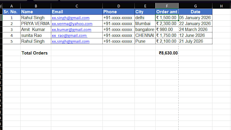Select the 22 January 2026 date cell
The width and height of the screenshot is (231, 130).
[x=195, y=23]
